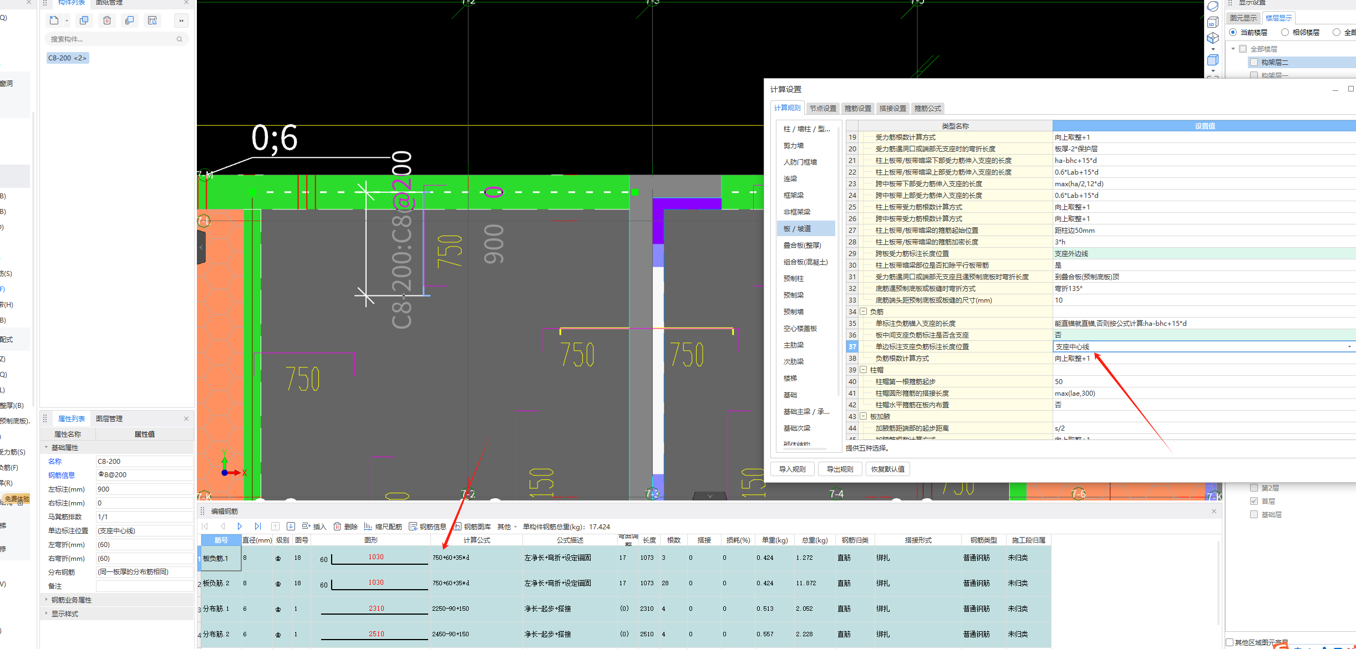Open 钢筋信息 in rebar toolbar
Screen dimensions: 1356x649
point(428,527)
